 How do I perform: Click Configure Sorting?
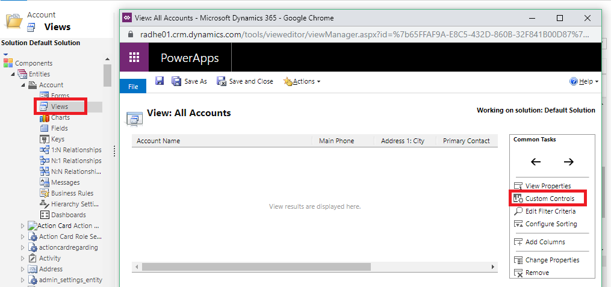click(x=545, y=224)
